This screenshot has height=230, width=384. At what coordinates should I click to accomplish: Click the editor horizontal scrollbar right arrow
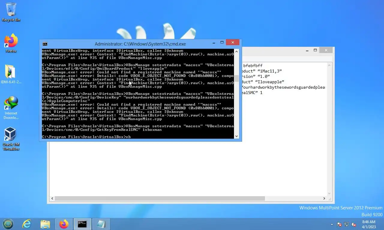324,198
